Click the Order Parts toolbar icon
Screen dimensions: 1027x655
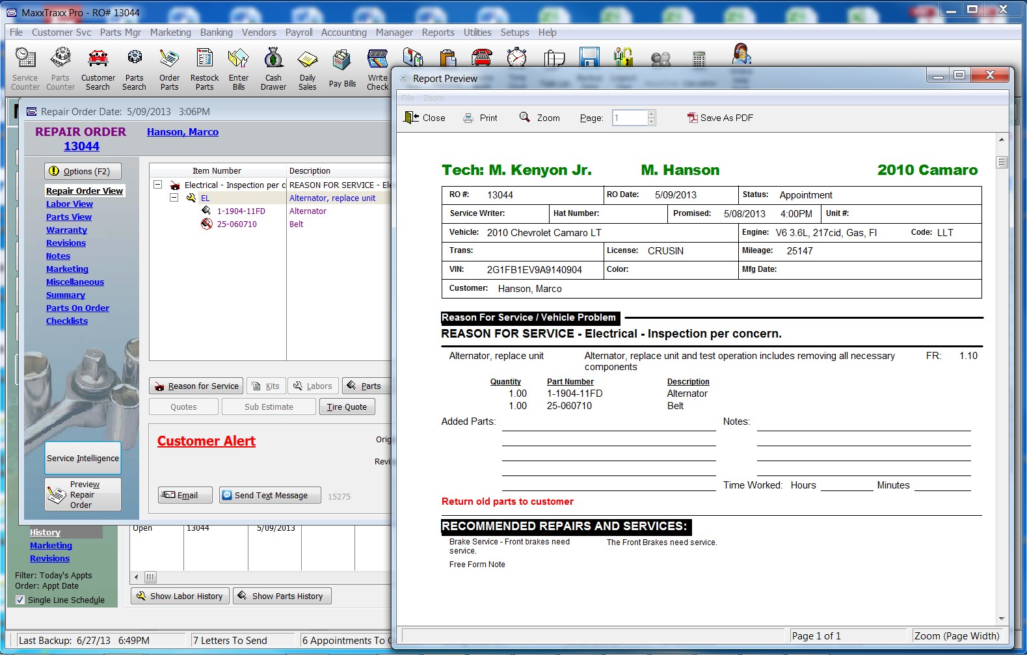coord(170,69)
